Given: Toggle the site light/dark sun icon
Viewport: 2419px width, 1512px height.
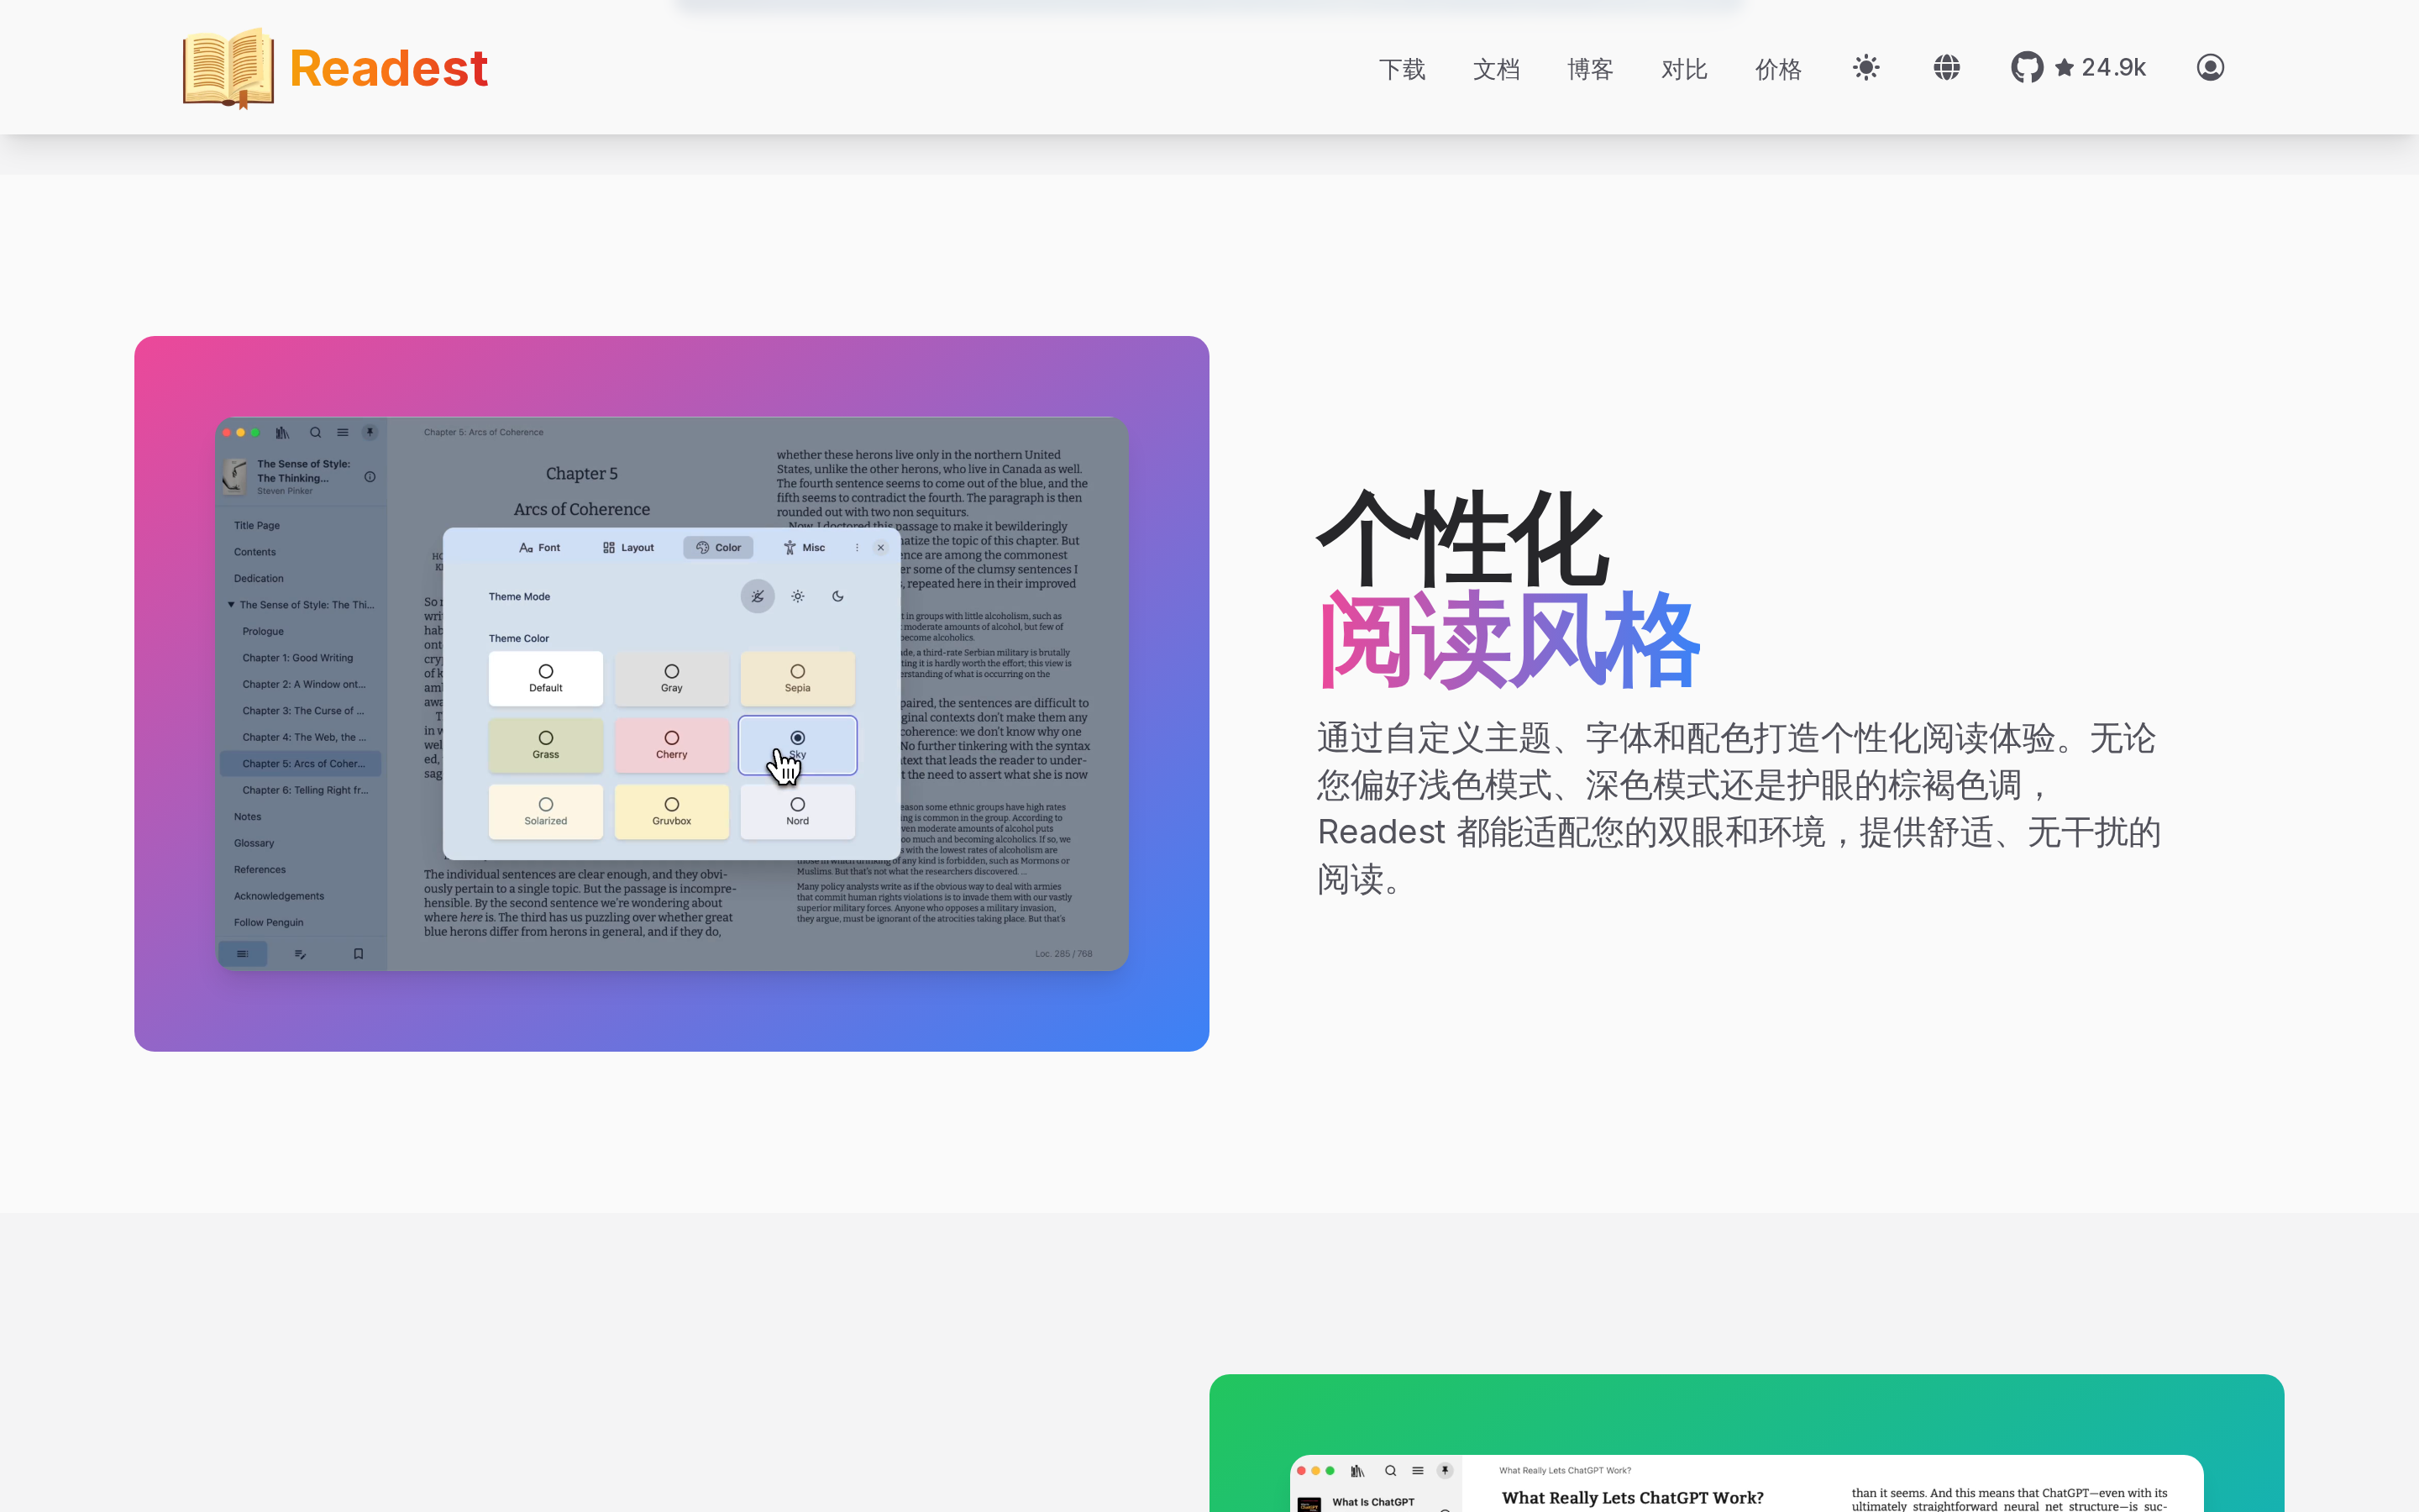Looking at the screenshot, I should (1865, 68).
